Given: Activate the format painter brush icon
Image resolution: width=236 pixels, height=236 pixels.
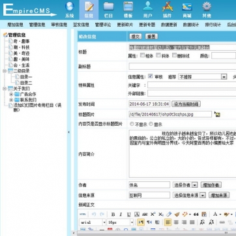Looking at the screenshot, I should (177, 214).
